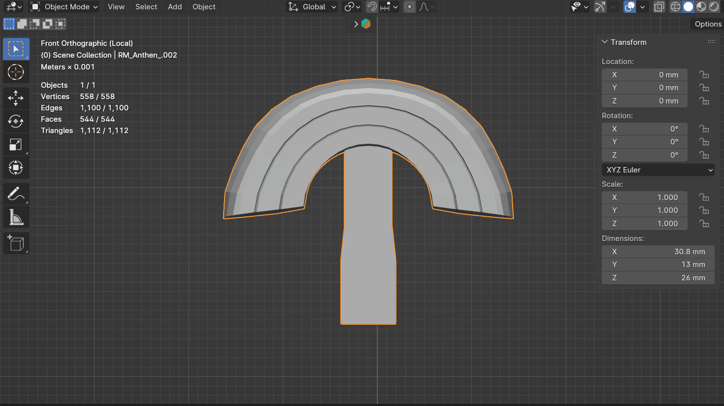Open the Select menu
The height and width of the screenshot is (406, 724).
[146, 7]
